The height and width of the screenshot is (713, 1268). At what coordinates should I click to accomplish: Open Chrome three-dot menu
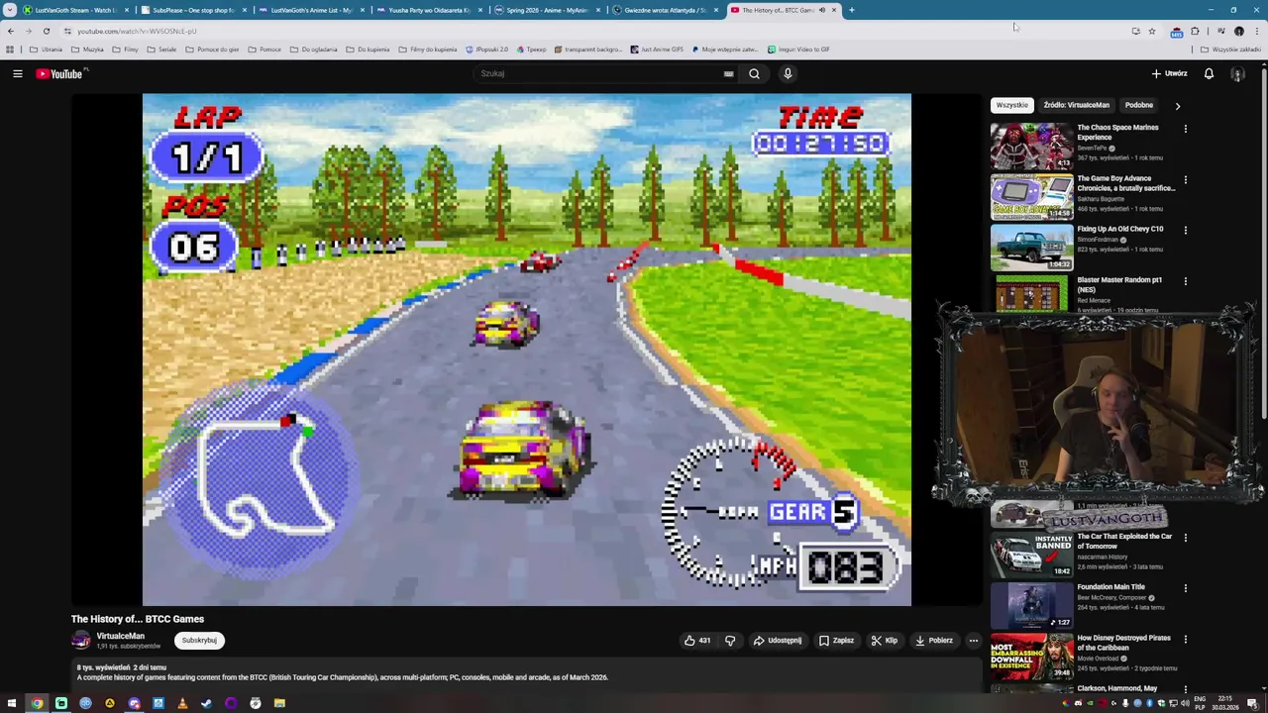click(x=1256, y=31)
